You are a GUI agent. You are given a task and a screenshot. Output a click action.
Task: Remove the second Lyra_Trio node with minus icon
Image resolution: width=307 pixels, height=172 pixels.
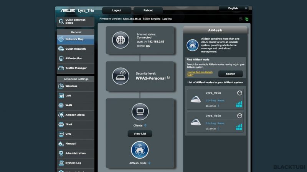239,116
